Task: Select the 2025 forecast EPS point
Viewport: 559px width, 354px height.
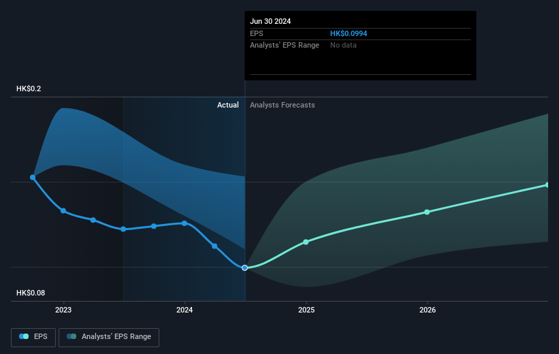Action: [x=306, y=242]
